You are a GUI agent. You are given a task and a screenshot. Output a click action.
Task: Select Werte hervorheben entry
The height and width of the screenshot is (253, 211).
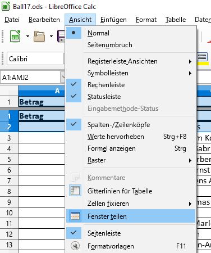130,137
